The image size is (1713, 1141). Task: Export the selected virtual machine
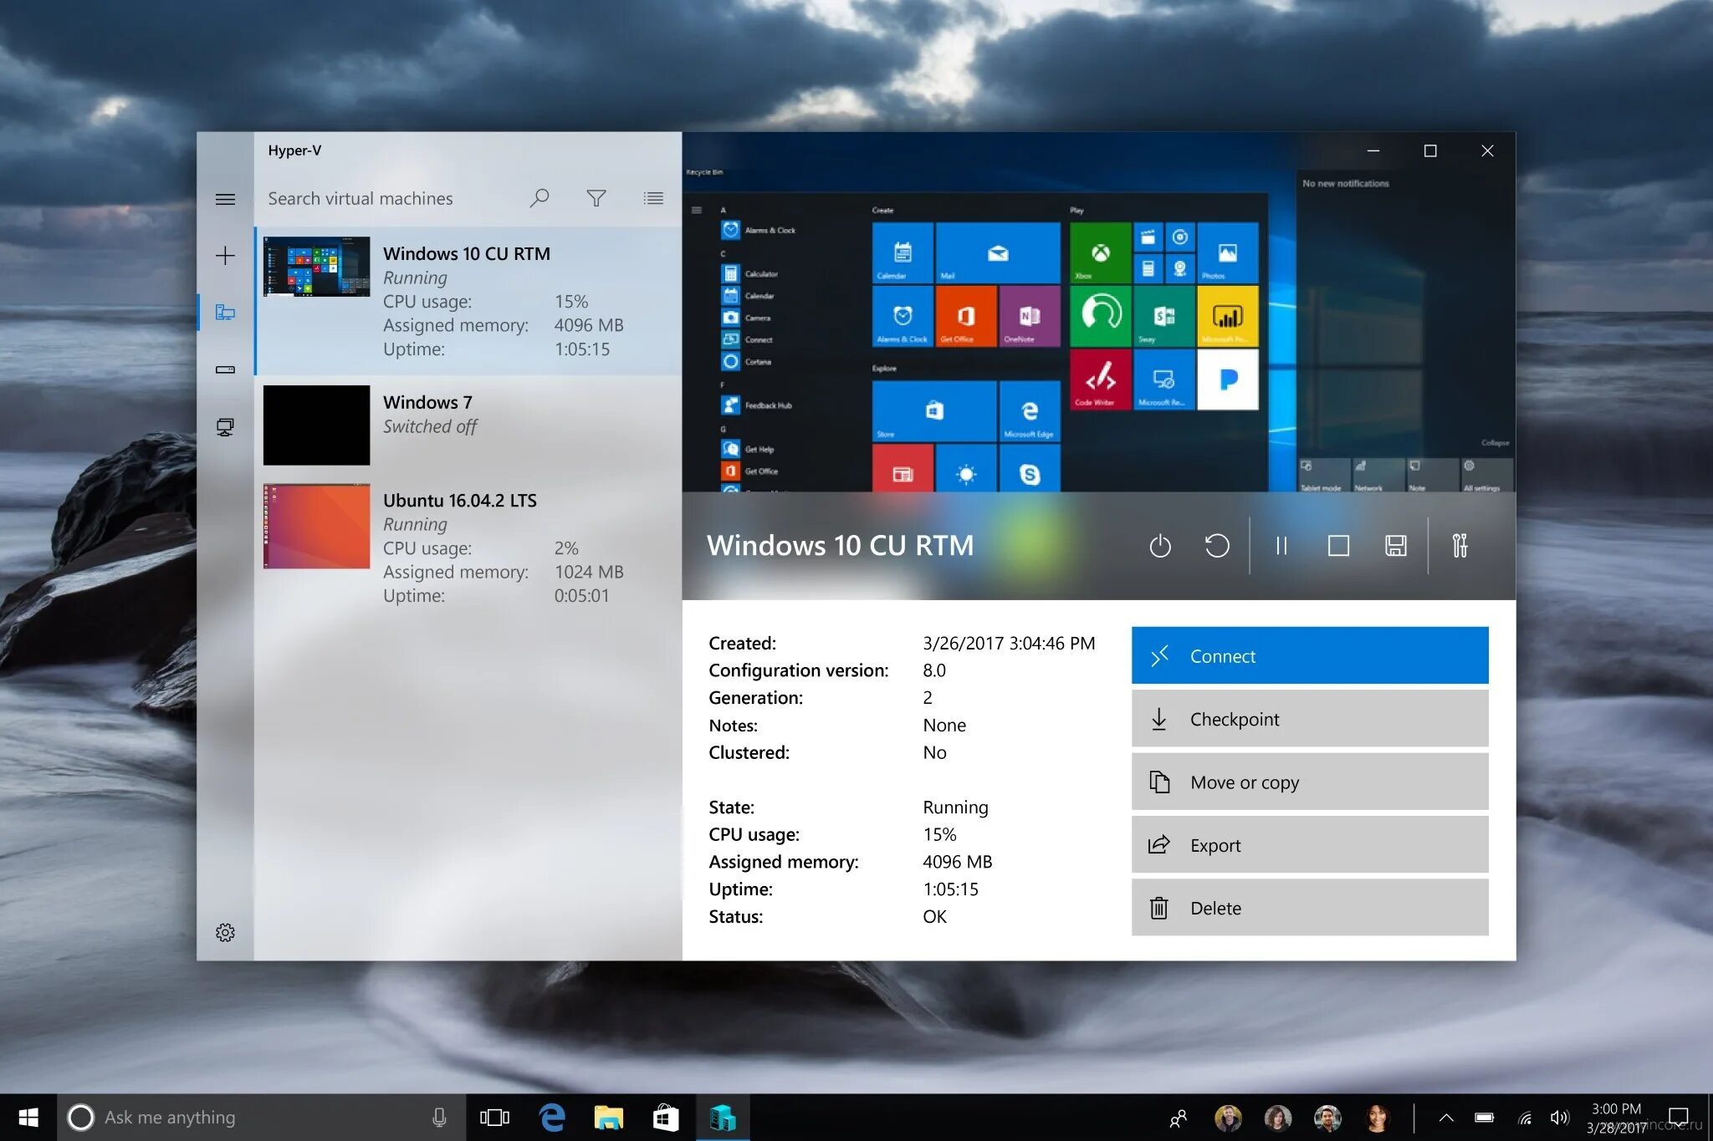1308,844
